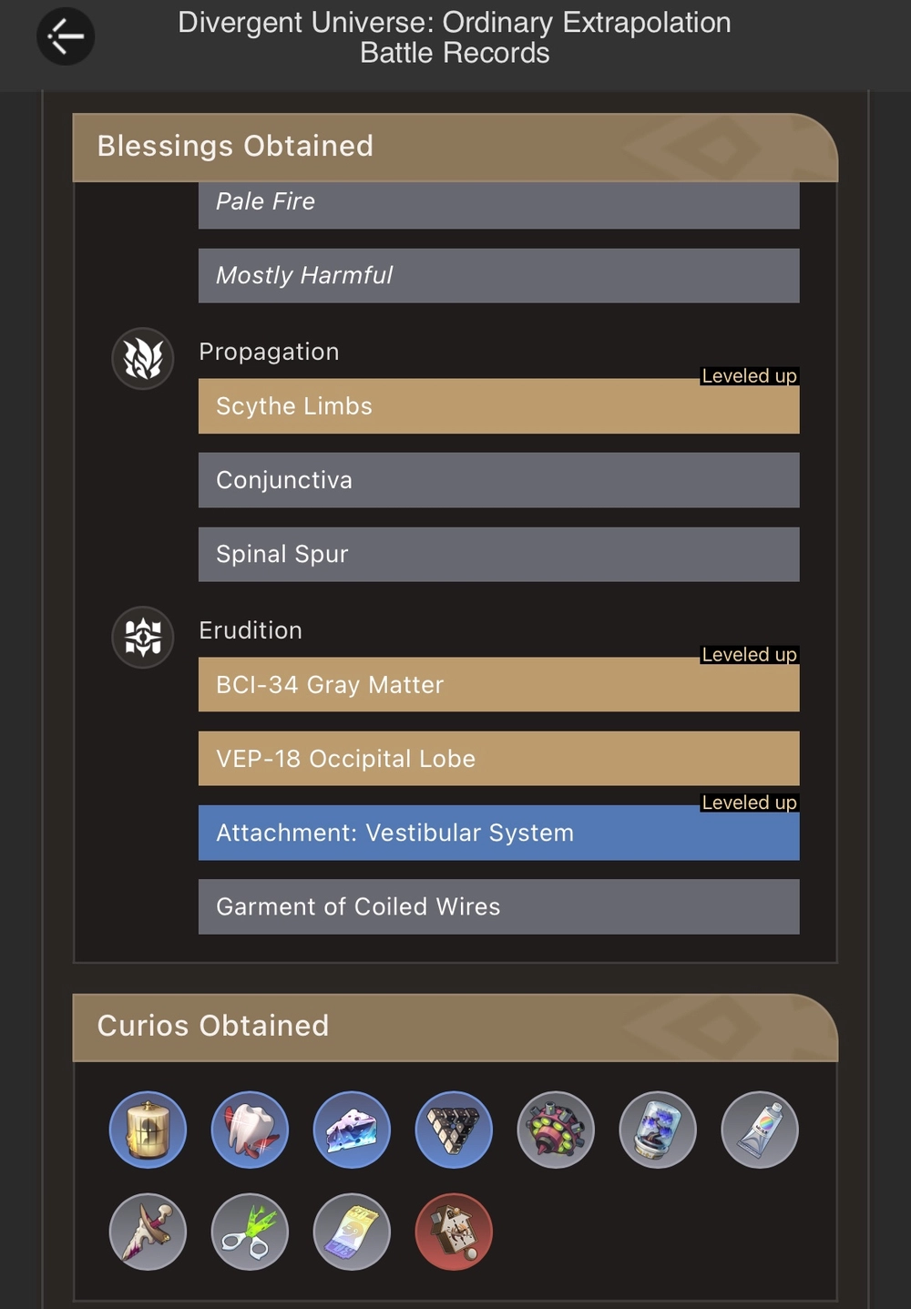911x1309 pixels.
Task: Open the BCI-34 Gray Matter blessing
Action: (497, 685)
